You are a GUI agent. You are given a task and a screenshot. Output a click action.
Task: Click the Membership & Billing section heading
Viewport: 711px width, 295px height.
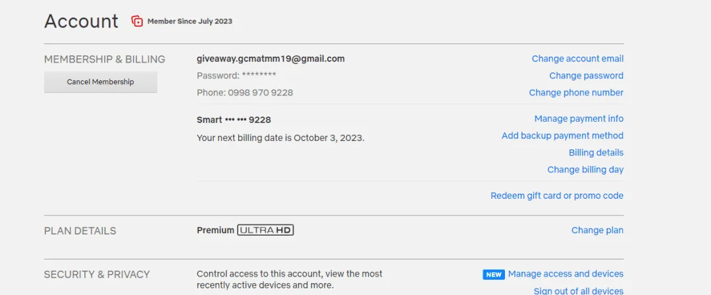105,59
